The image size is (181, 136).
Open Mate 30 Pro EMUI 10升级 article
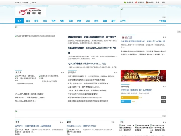[x=25, y=101]
